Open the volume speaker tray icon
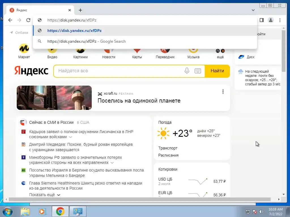 pos(261,212)
